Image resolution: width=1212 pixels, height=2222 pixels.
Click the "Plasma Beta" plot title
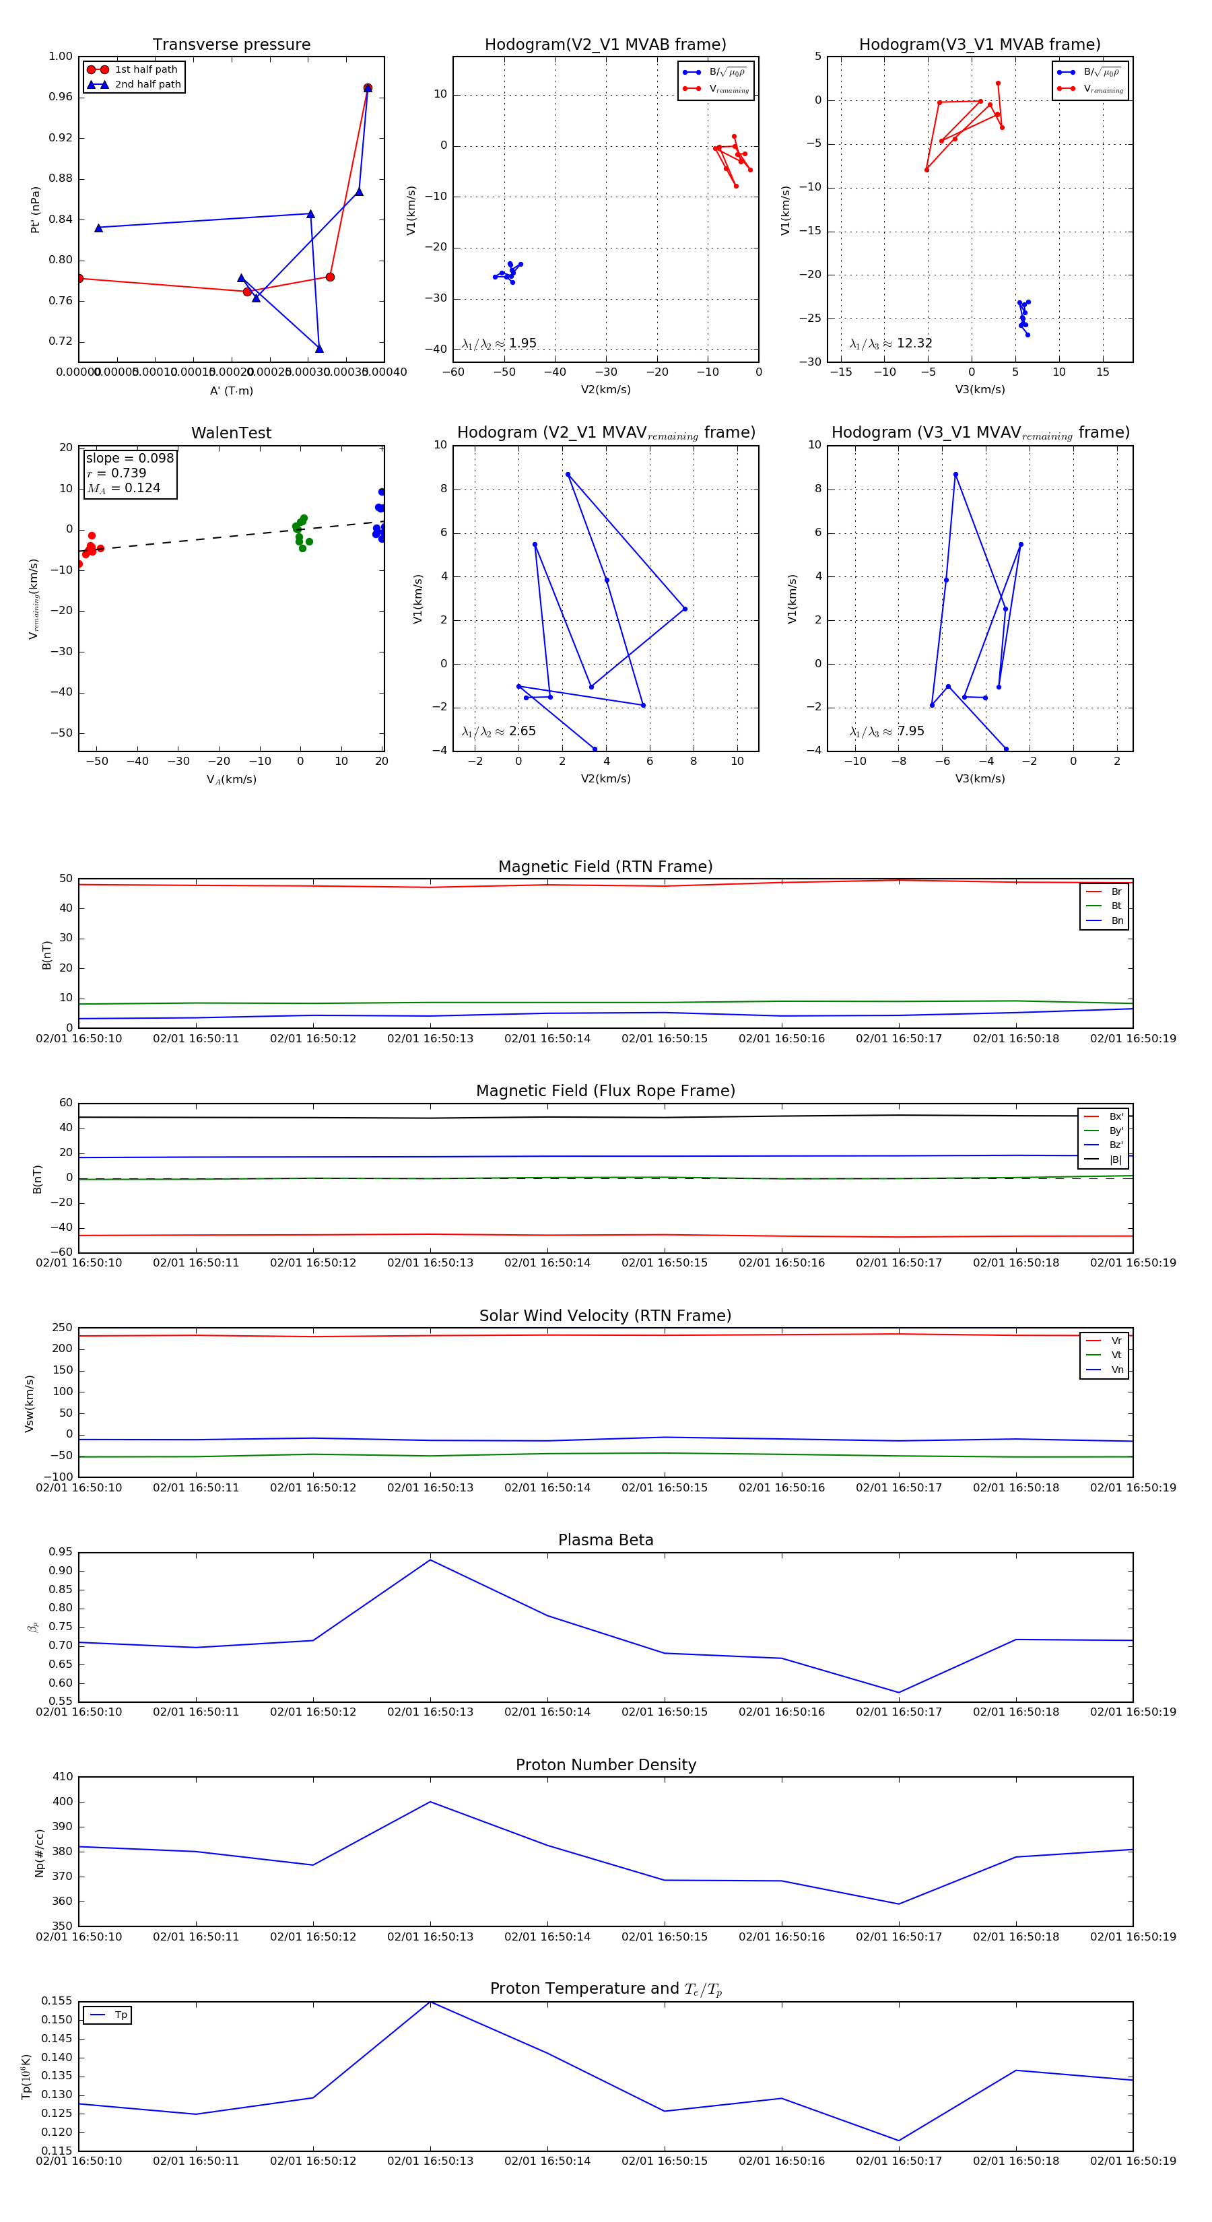[605, 1541]
